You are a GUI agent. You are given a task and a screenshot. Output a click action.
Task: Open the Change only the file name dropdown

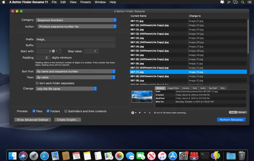click(66, 89)
